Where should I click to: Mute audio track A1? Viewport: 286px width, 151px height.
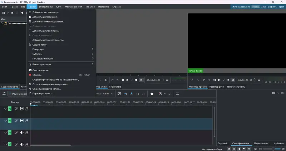22,132
